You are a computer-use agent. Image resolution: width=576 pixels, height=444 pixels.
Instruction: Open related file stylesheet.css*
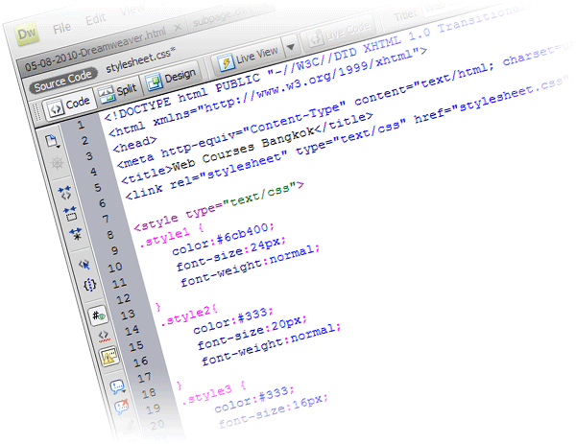(140, 59)
